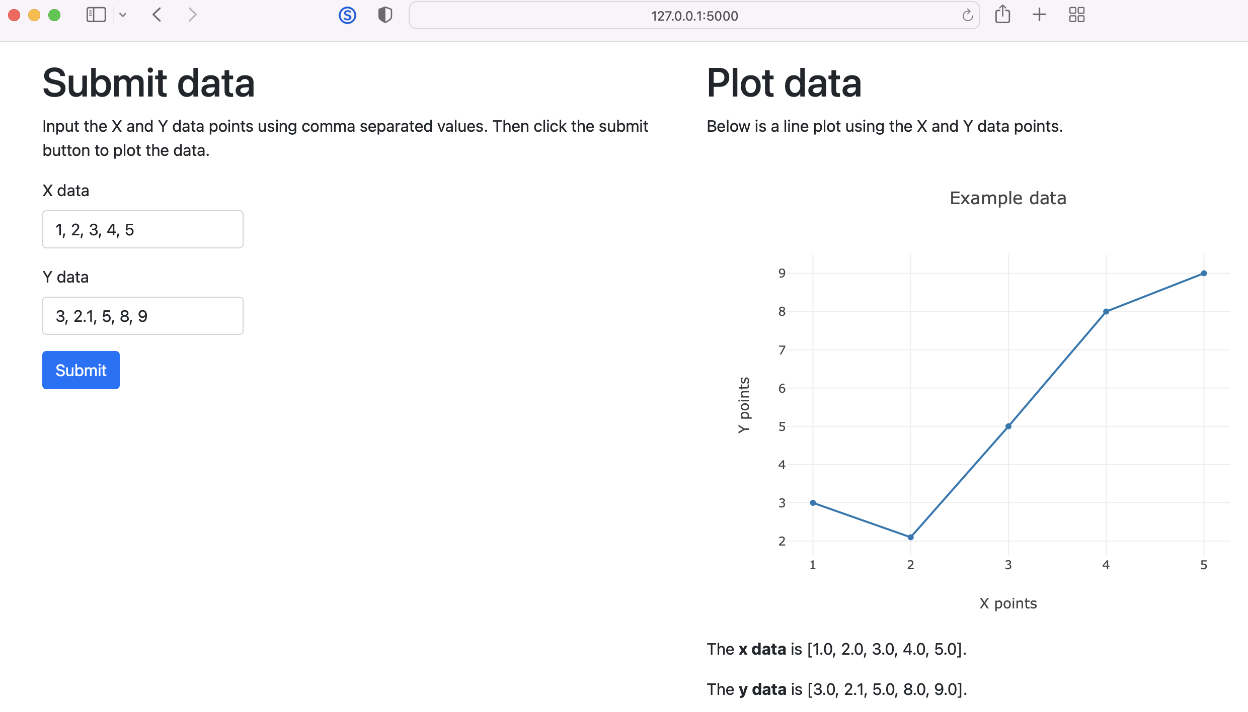Click into the Y data input field
This screenshot has height=712, width=1248.
pos(143,316)
